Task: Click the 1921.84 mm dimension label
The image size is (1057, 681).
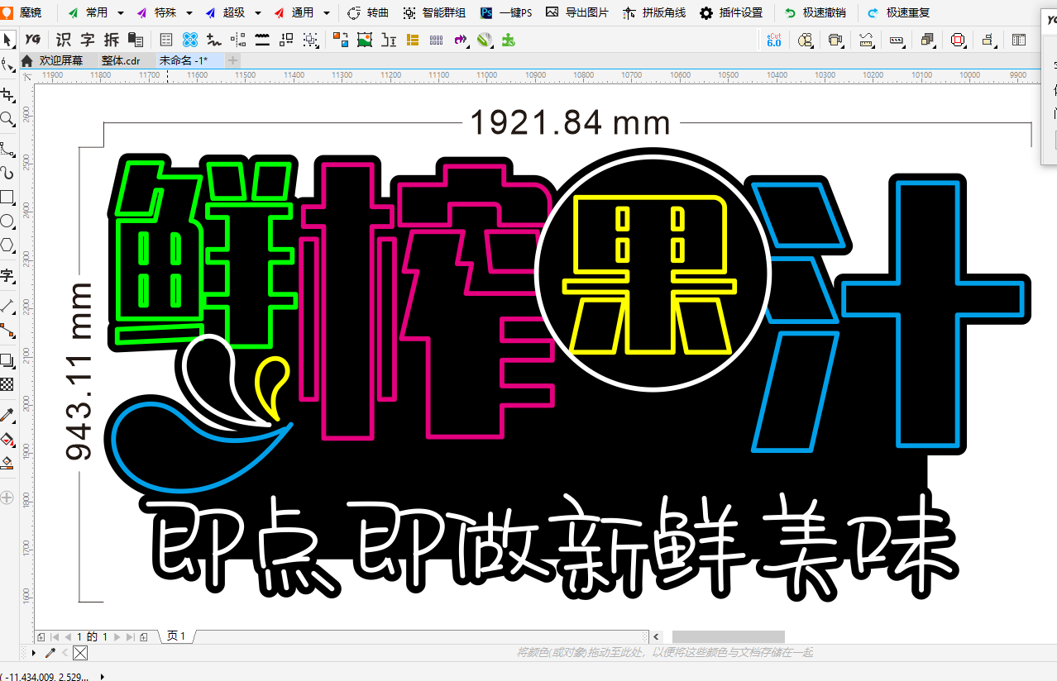Action: tap(570, 123)
